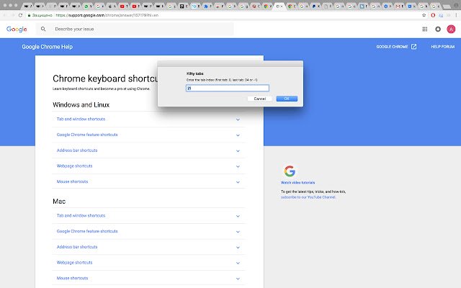Expand Windows Webpage shortcuts chevron
The width and height of the screenshot is (461, 288).
click(238, 166)
